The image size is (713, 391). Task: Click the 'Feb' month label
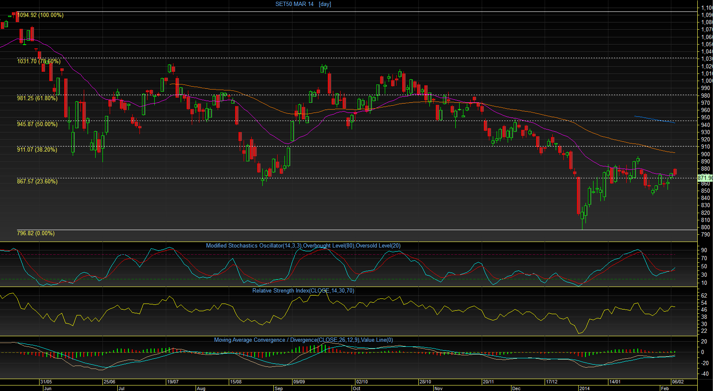[665, 388]
